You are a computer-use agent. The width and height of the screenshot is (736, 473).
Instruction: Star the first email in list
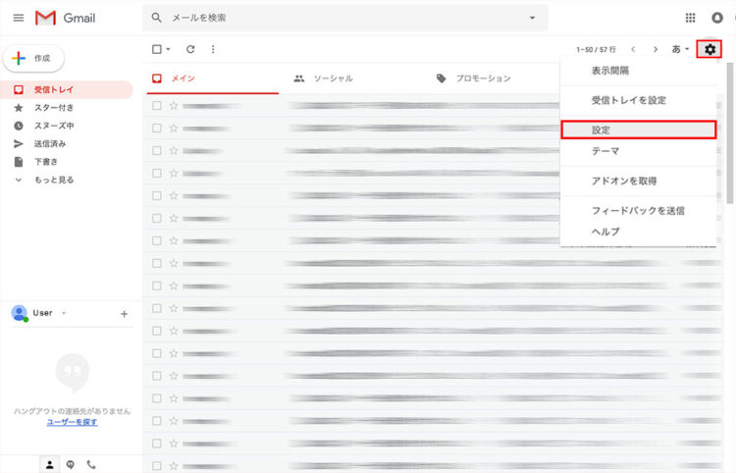click(x=174, y=105)
